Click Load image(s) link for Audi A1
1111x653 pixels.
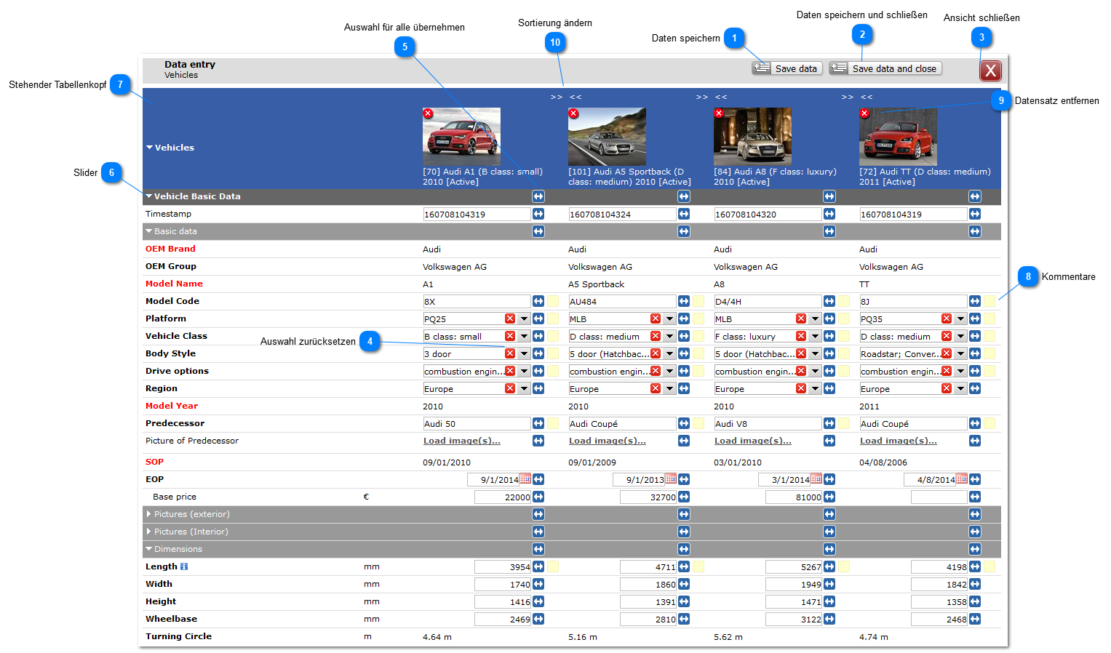[x=462, y=441]
